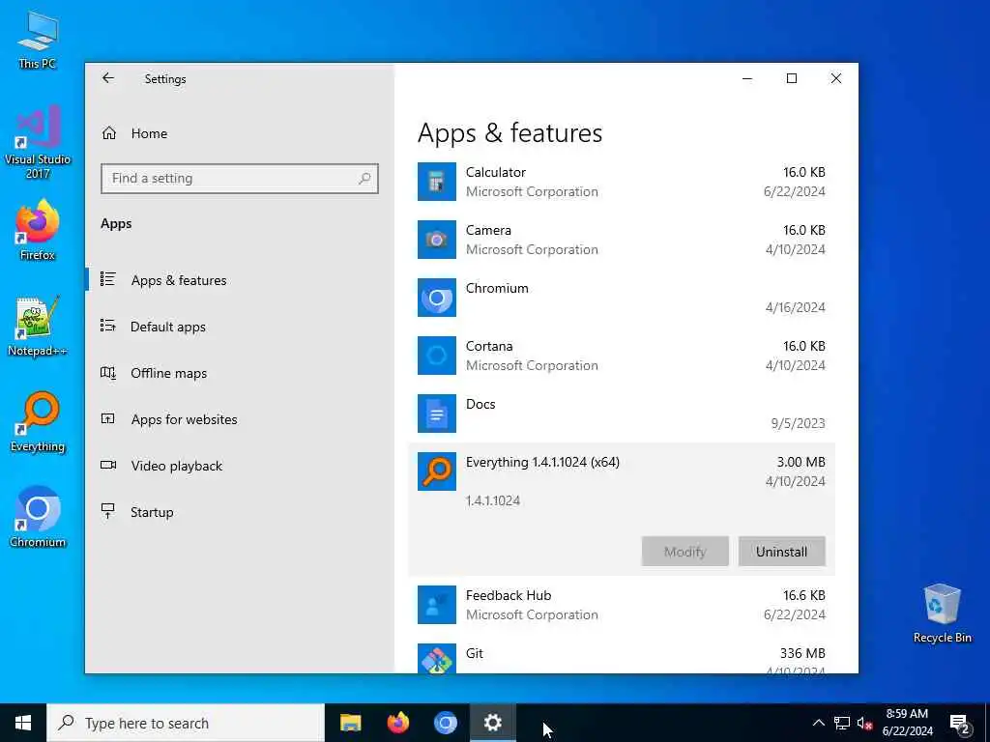The height and width of the screenshot is (742, 990).
Task: Open This PC desktop icon
Action: point(38,39)
